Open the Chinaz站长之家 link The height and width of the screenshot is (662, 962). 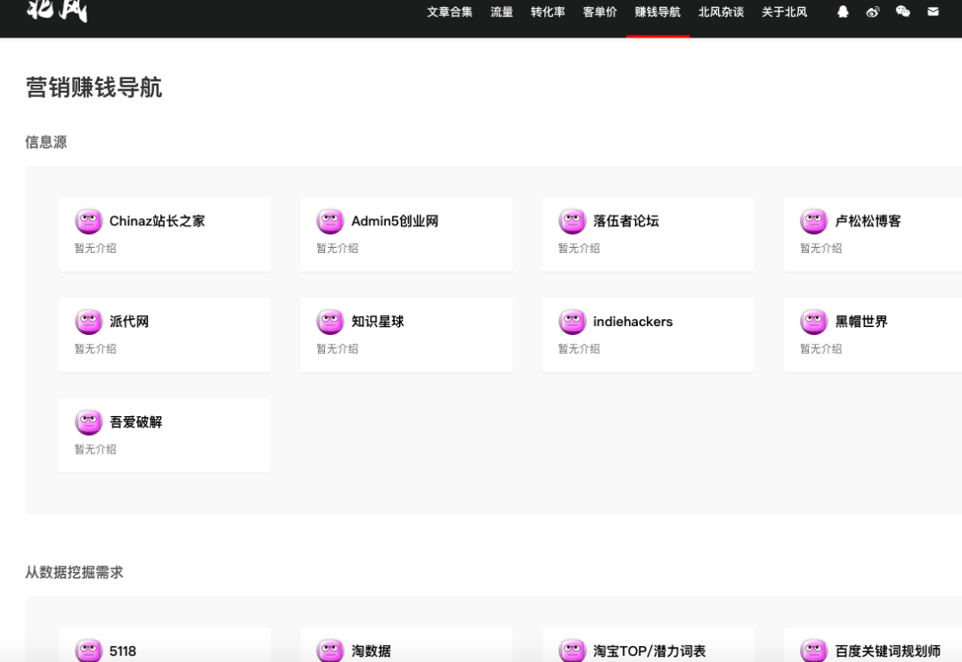(157, 221)
